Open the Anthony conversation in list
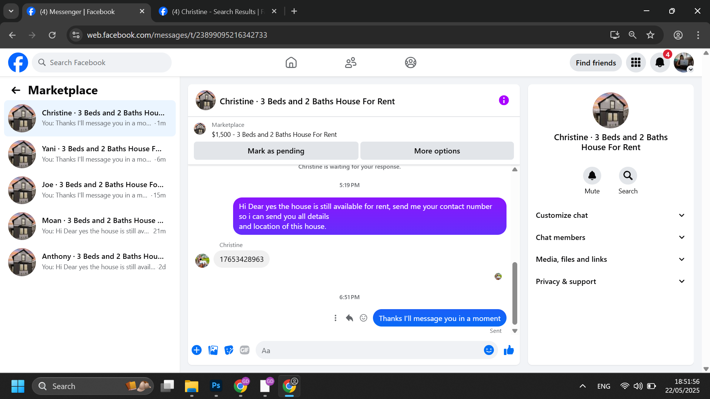 click(90, 262)
